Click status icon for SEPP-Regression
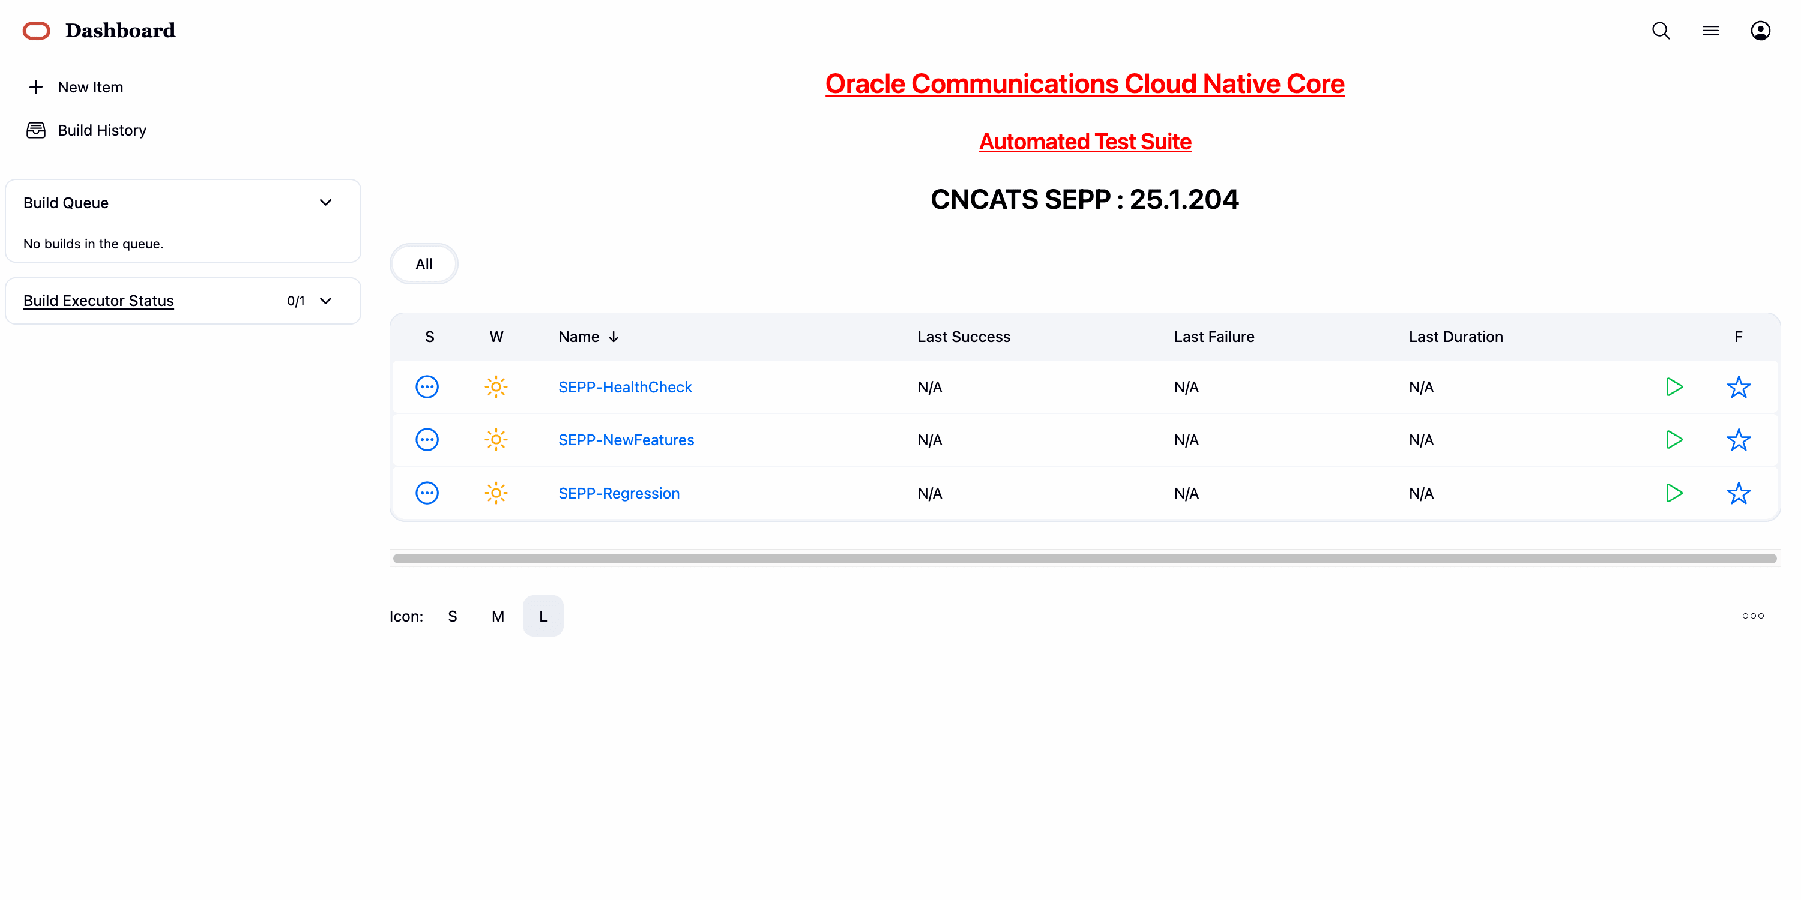Screen dimensions: 1801x900 tap(427, 493)
